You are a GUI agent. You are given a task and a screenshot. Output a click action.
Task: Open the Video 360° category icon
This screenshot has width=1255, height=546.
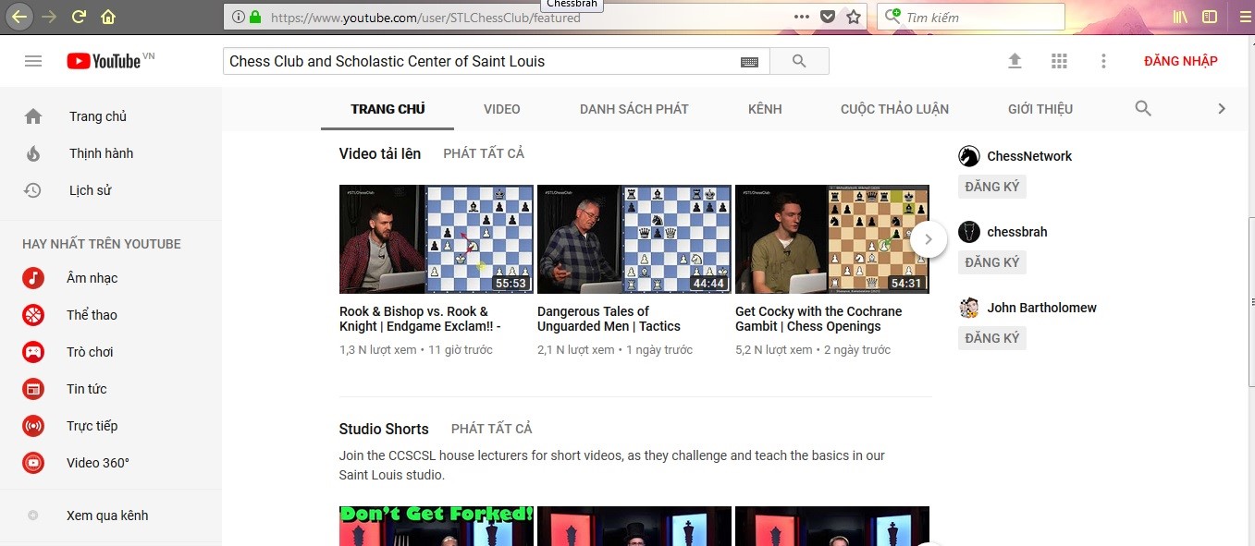point(33,463)
